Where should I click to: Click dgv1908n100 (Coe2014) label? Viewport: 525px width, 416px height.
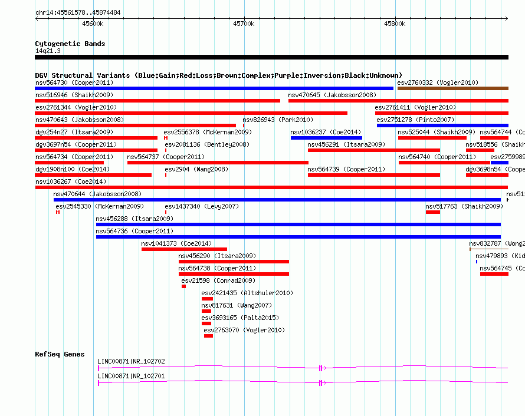click(73, 169)
